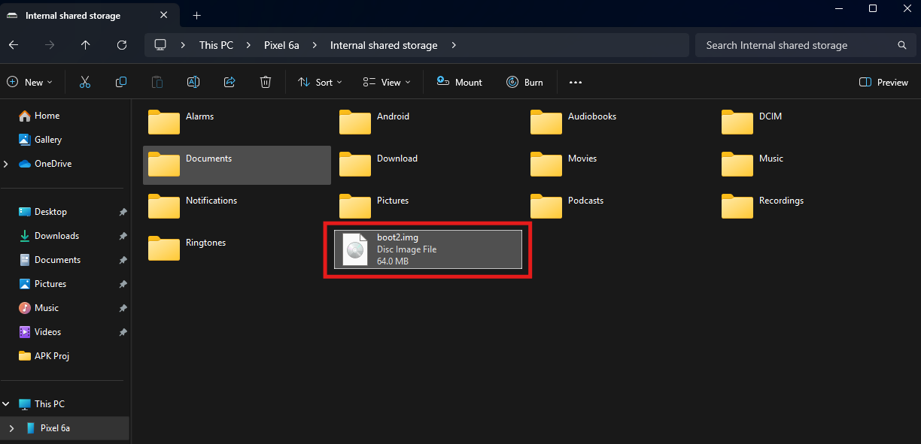Select the boot2.img file
921x444 pixels.
[427, 249]
